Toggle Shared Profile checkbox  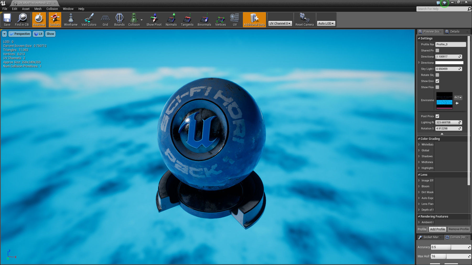(x=437, y=50)
